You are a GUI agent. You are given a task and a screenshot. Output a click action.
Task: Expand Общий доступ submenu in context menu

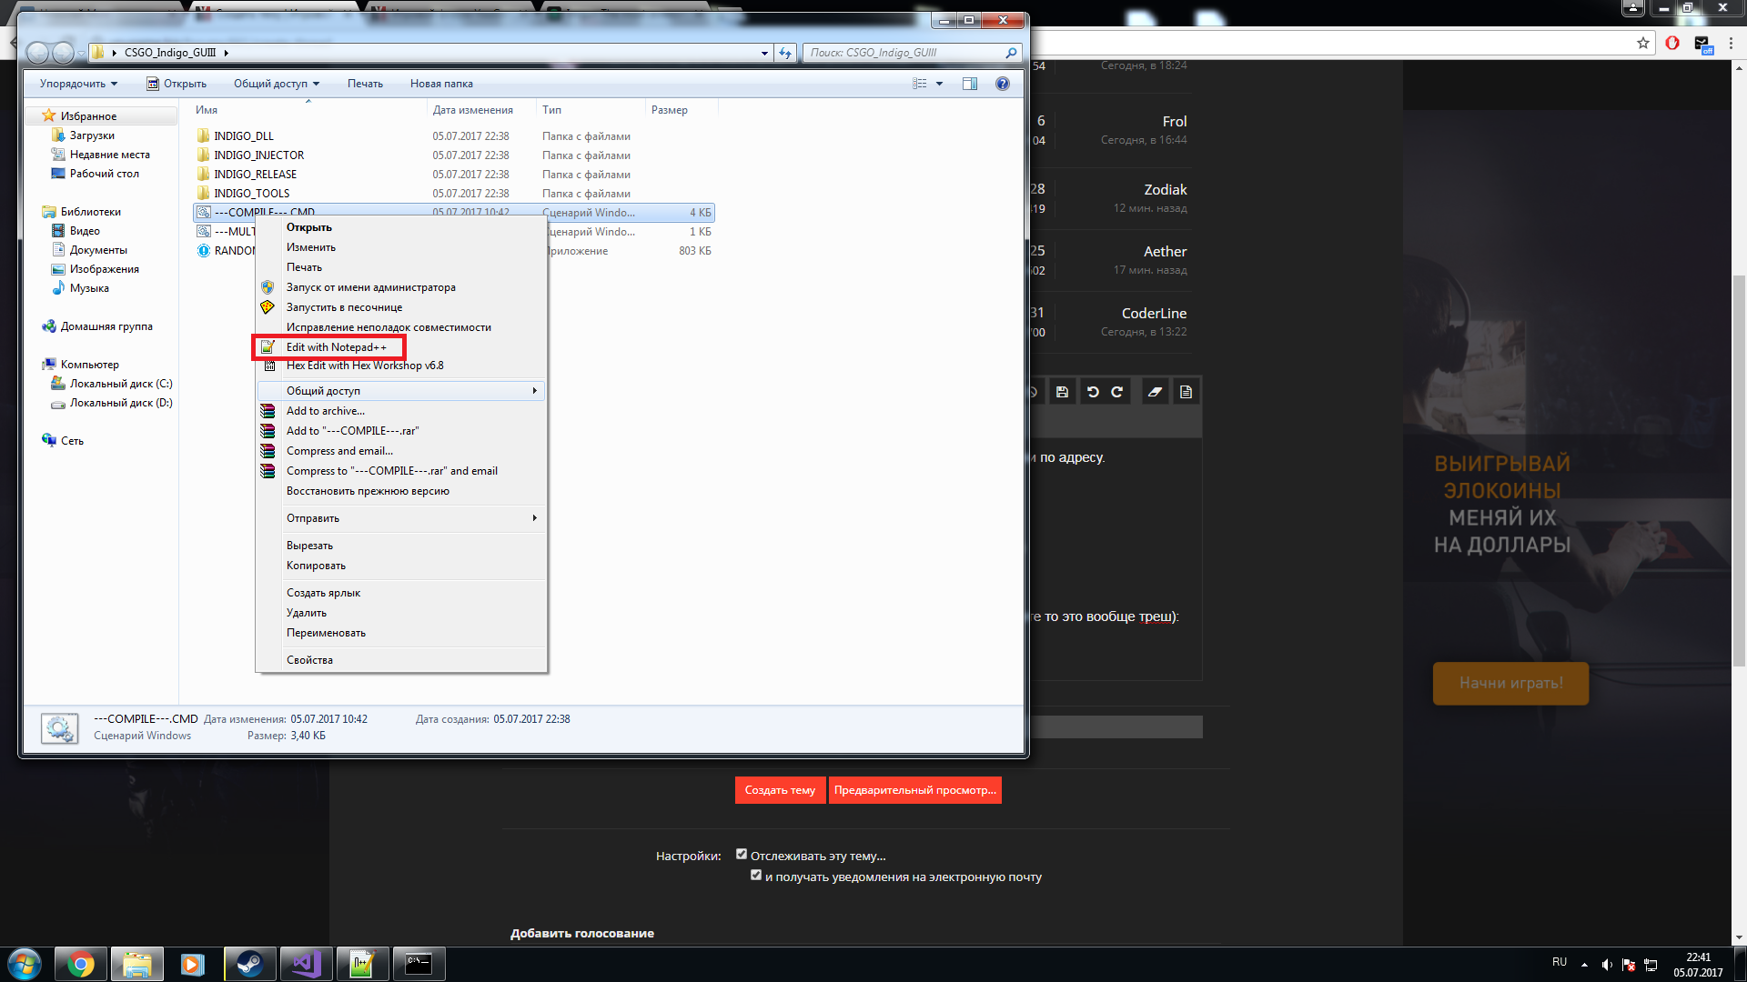click(400, 391)
